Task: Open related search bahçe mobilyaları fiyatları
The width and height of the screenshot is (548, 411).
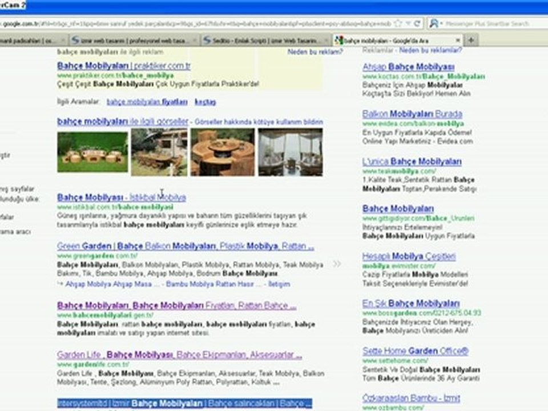Action: (x=147, y=102)
